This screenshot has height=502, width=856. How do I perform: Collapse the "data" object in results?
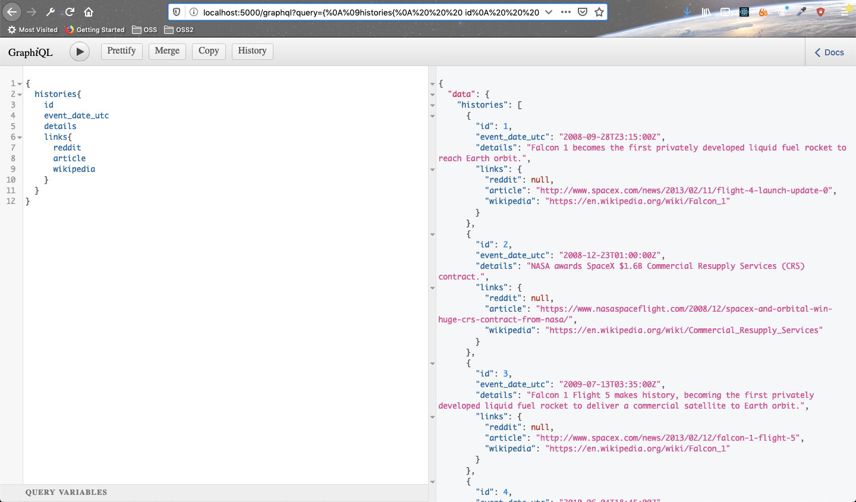pos(432,95)
